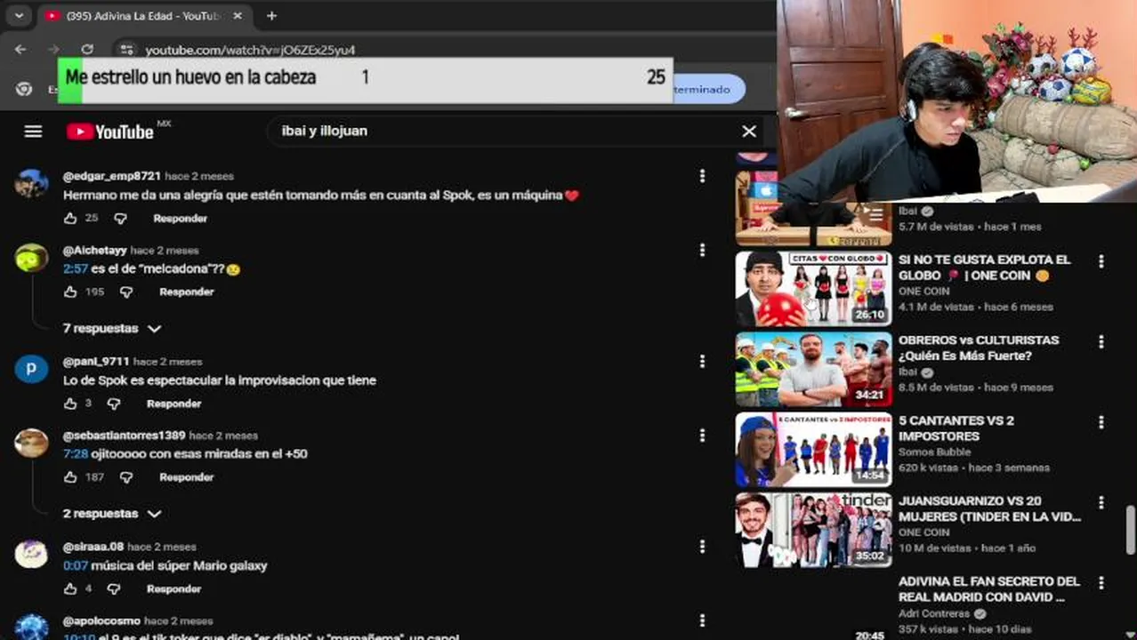Viewport: 1137px width, 640px height.
Task: Dislike the comment by @edgar_emp8721
Action: tap(120, 219)
